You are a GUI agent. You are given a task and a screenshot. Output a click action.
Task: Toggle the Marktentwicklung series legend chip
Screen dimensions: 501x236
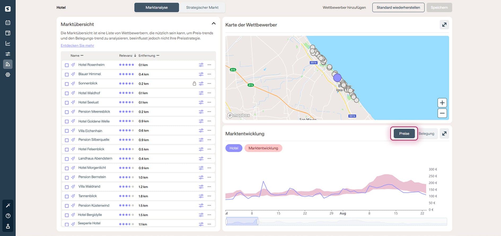tap(263, 148)
